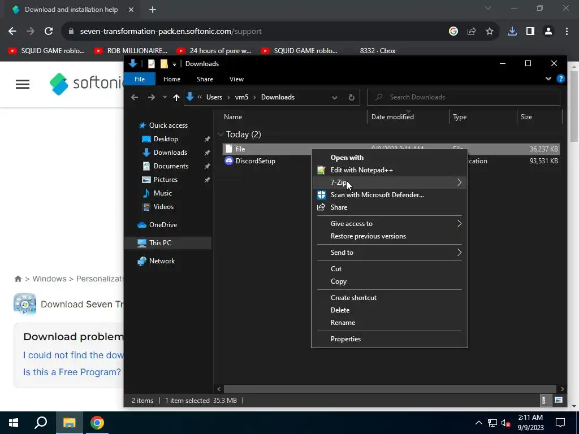
Task: Open Chrome downloads icon
Action: (x=512, y=32)
